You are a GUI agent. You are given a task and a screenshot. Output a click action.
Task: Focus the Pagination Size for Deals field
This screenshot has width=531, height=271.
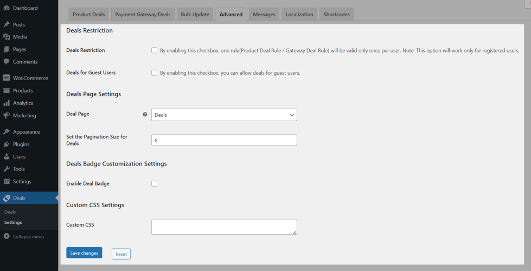[x=224, y=140]
